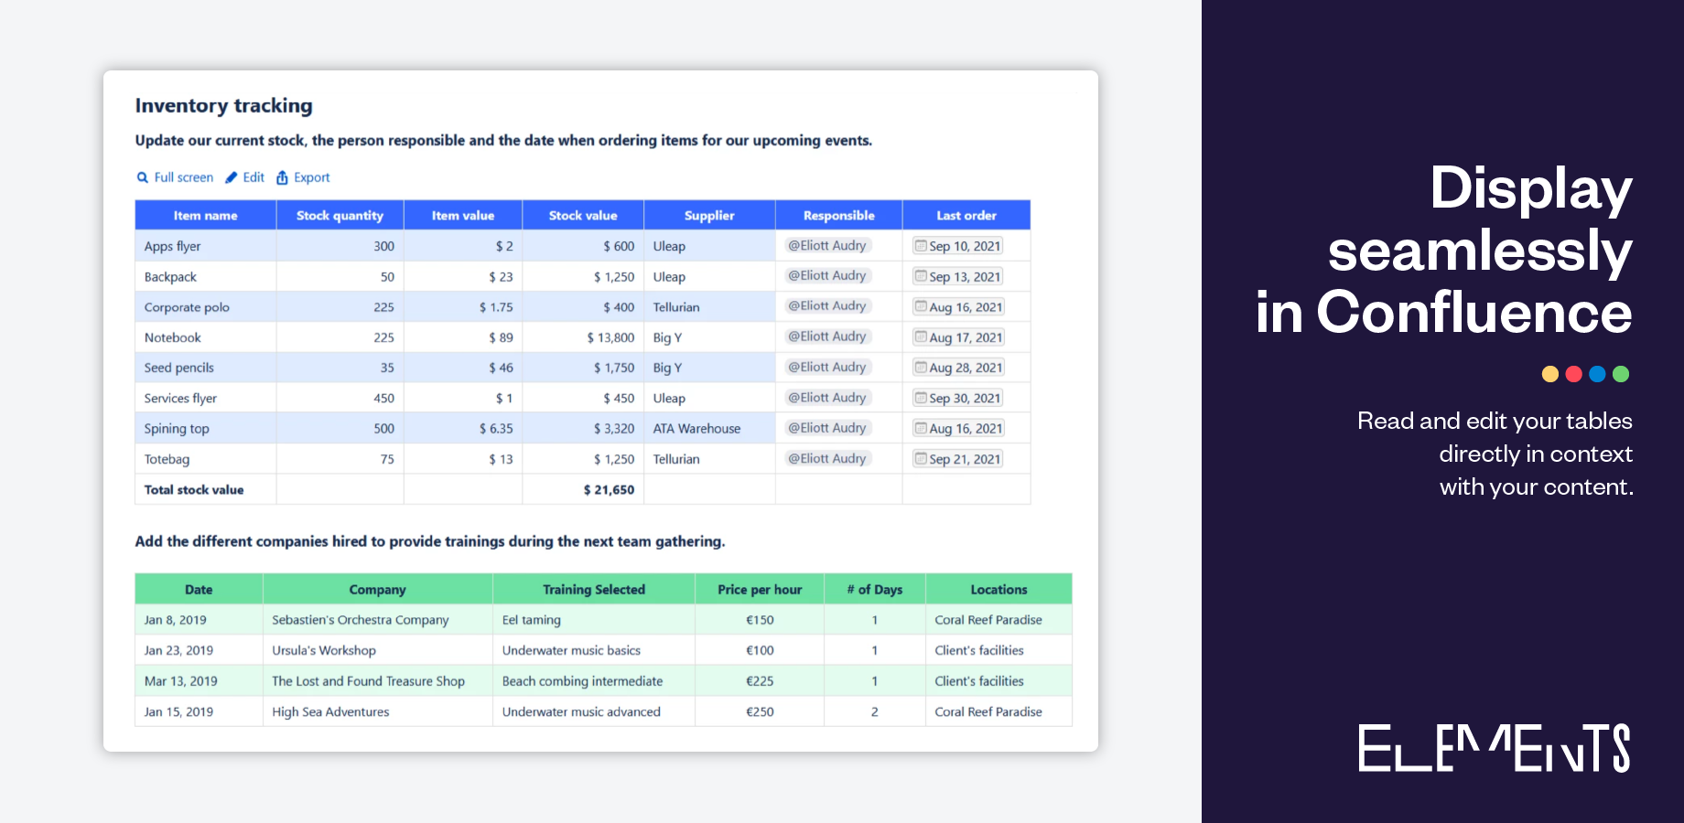Click the Export link text

tap(312, 177)
